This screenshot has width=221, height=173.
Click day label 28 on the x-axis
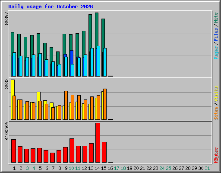click(x=188, y=168)
